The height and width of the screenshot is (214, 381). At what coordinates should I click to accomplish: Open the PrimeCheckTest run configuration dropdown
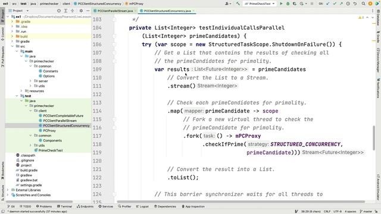click(260, 4)
